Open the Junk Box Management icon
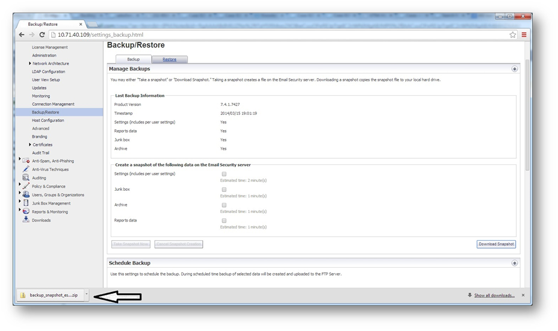Image resolution: width=558 pixels, height=331 pixels. 26,203
